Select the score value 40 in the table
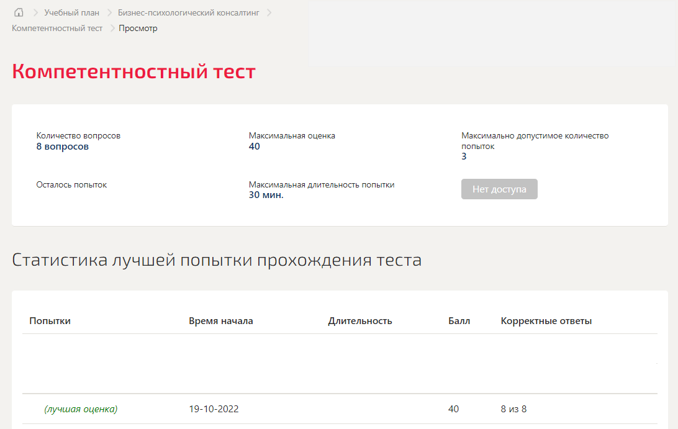 click(453, 409)
